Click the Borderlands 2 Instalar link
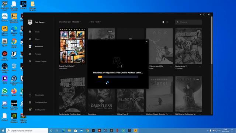The height and width of the screenshot is (133, 236). point(179,68)
